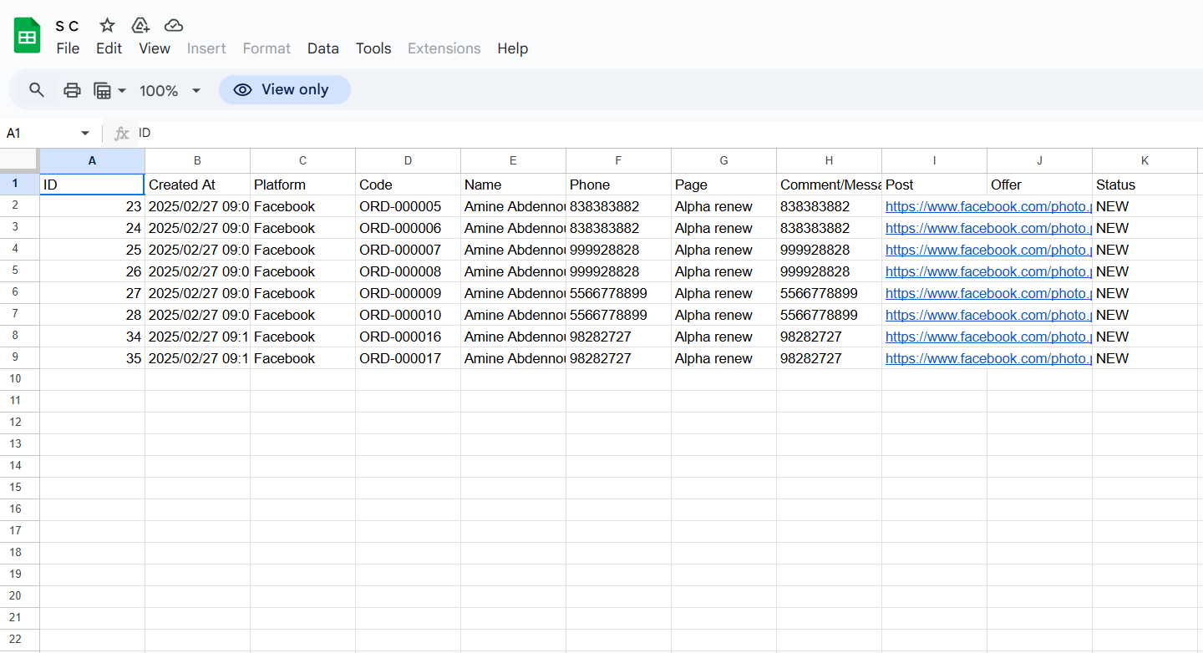The image size is (1203, 653).
Task: Open the Tools menu
Action: [373, 48]
